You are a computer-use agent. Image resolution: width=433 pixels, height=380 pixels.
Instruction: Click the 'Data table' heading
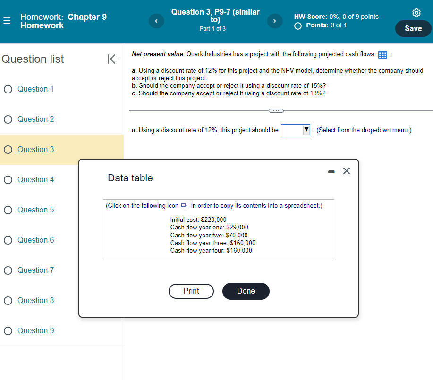point(130,178)
